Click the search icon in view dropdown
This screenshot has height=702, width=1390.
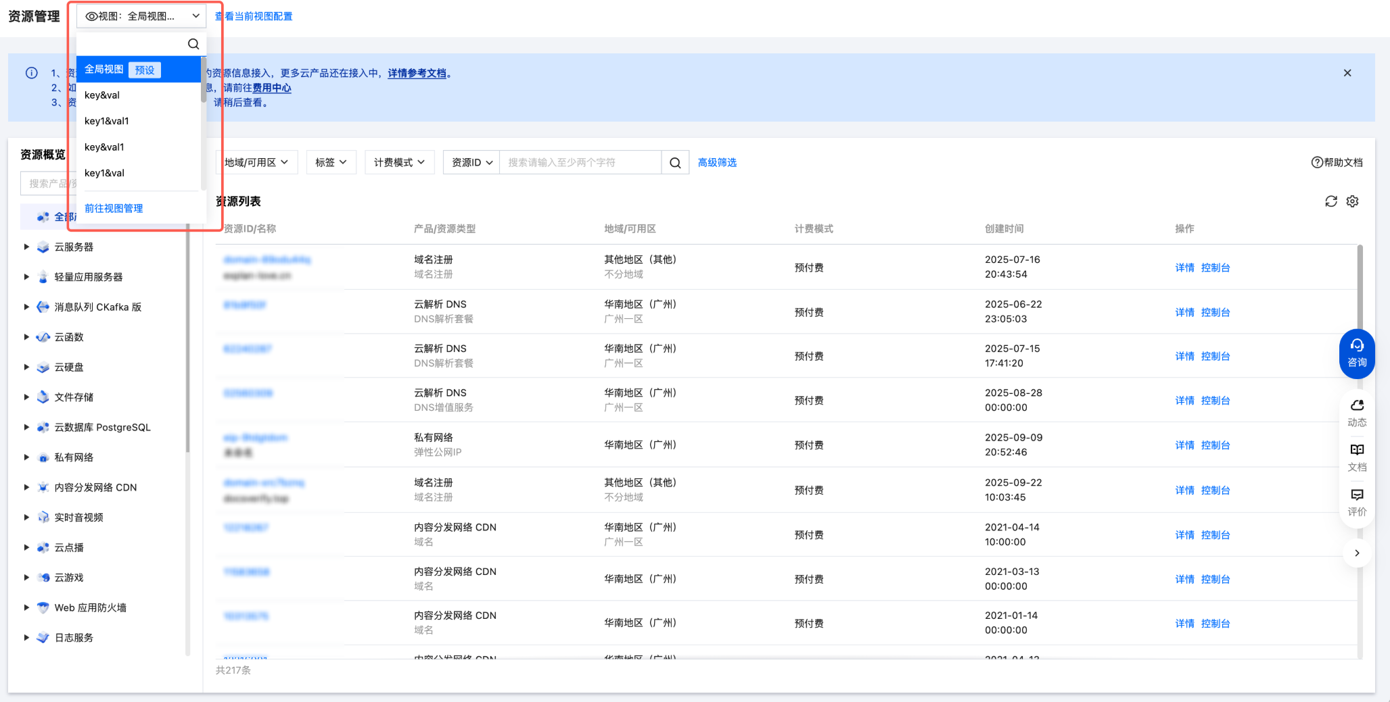tap(193, 44)
